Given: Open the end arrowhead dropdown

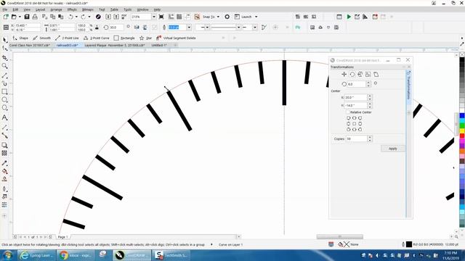Looking at the screenshot, I should point(255,28).
